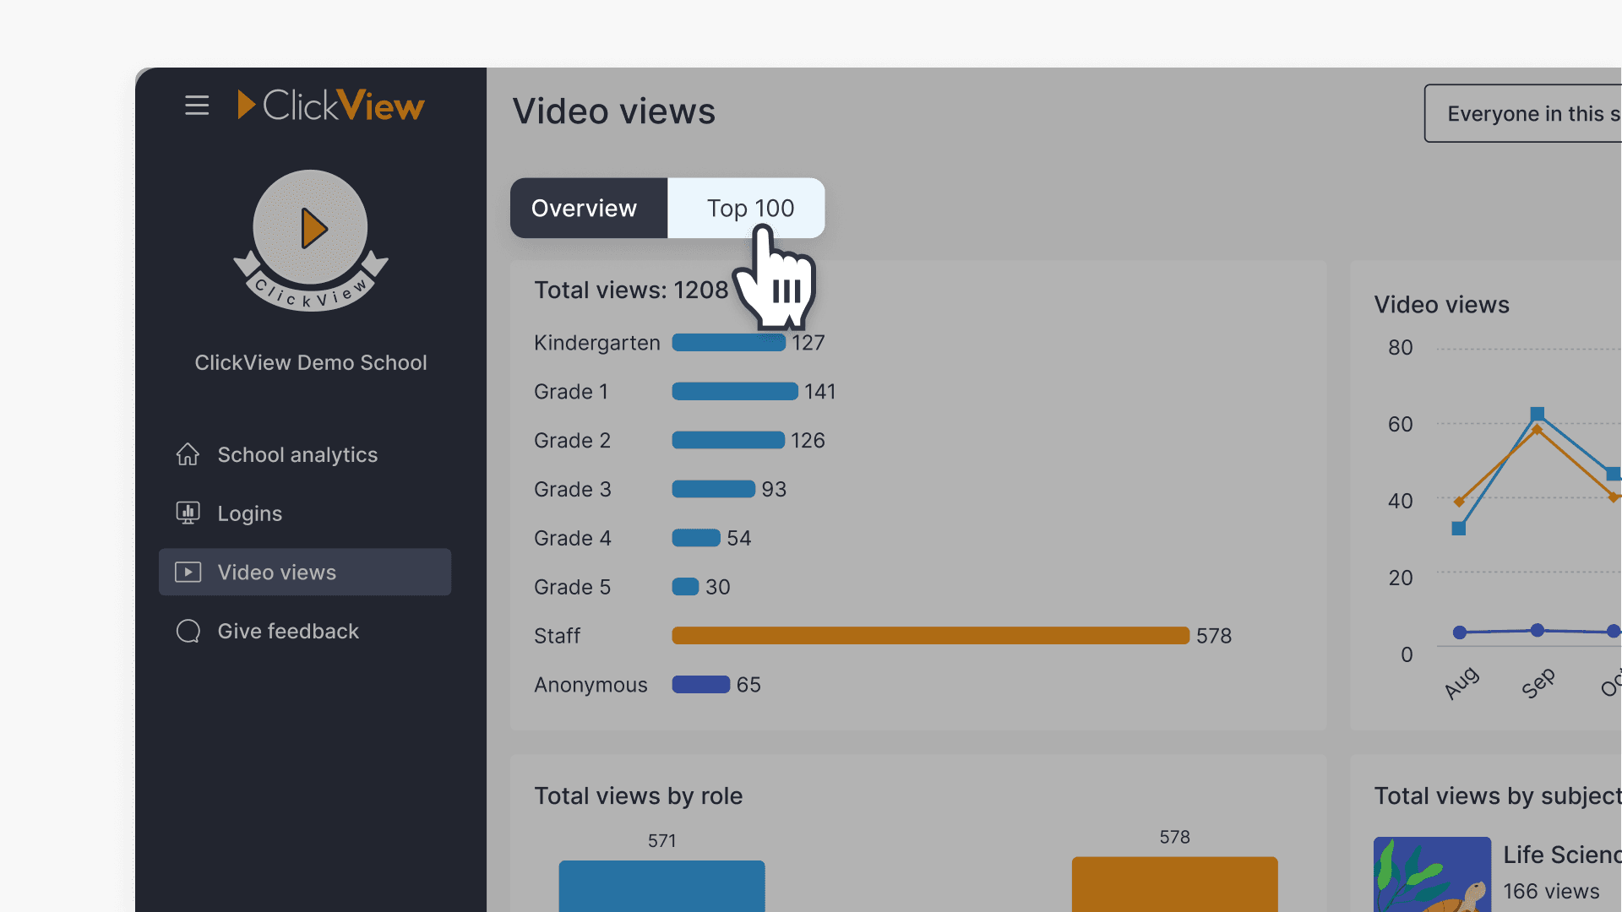Click the school badge play emblem
The height and width of the screenshot is (912, 1622).
311,230
